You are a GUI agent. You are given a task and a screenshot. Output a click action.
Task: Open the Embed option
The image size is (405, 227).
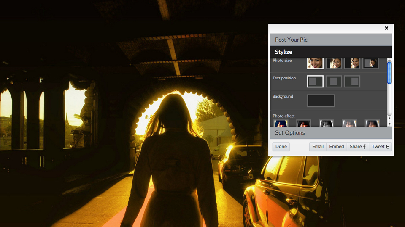tap(337, 147)
